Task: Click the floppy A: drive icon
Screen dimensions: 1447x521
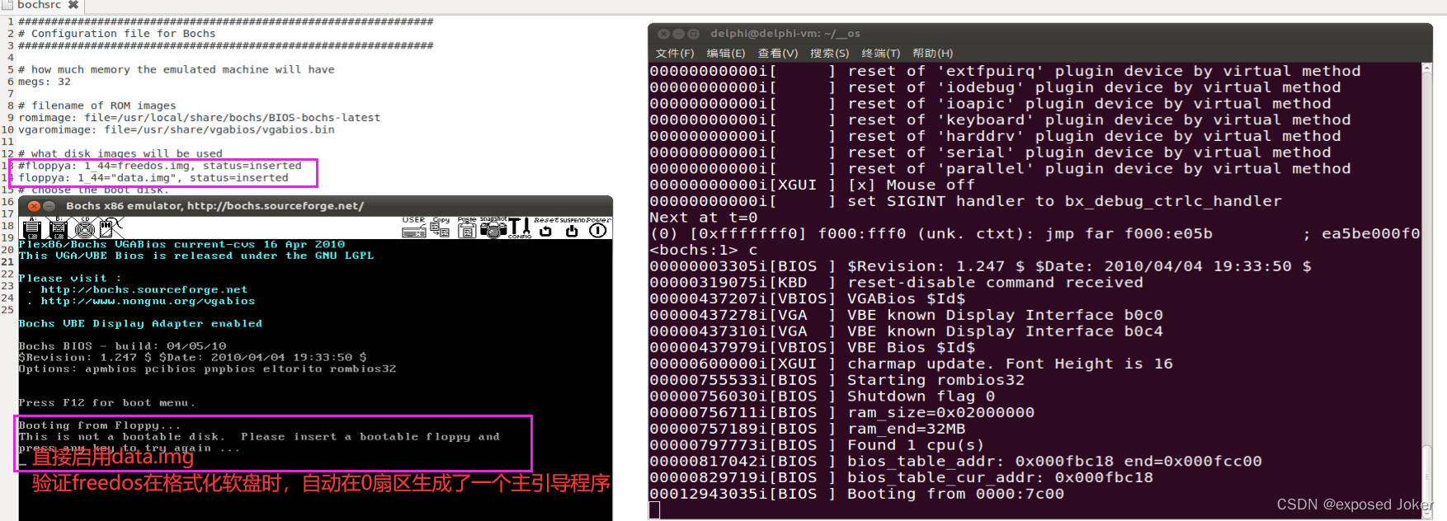Action: point(32,228)
